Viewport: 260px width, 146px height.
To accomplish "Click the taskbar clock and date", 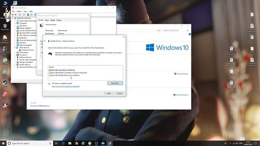I will 248,143.
